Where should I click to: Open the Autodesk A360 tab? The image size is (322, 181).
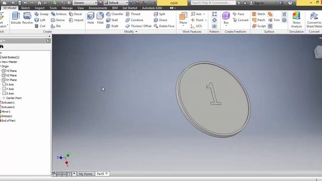tap(152, 8)
